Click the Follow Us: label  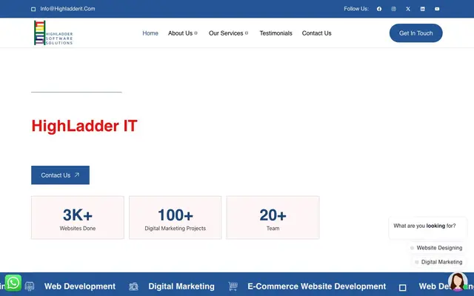point(356,9)
